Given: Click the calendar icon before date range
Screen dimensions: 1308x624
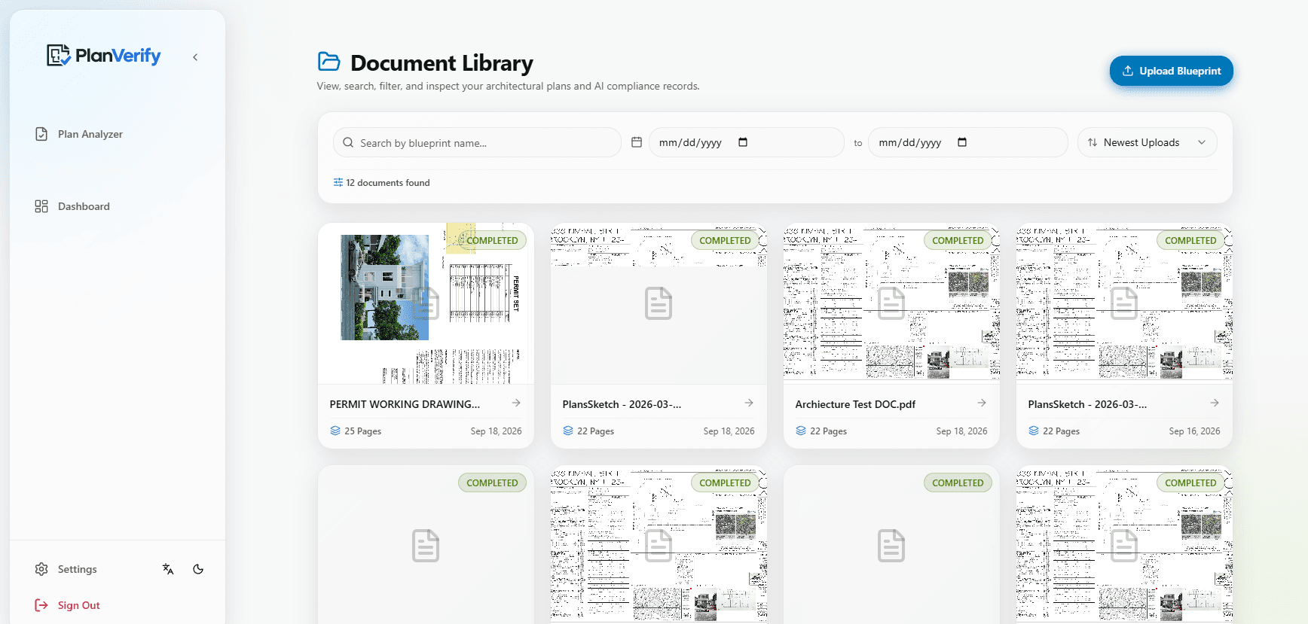Looking at the screenshot, I should click(x=637, y=142).
